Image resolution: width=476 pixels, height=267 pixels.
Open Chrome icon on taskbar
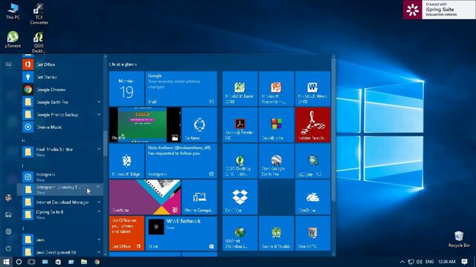point(97,262)
